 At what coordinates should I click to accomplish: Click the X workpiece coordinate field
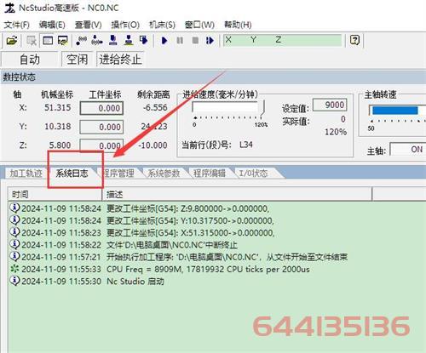pyautogui.click(x=101, y=108)
